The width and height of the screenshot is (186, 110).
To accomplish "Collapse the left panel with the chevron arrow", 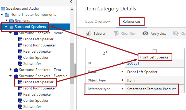I will (x=71, y=2).
